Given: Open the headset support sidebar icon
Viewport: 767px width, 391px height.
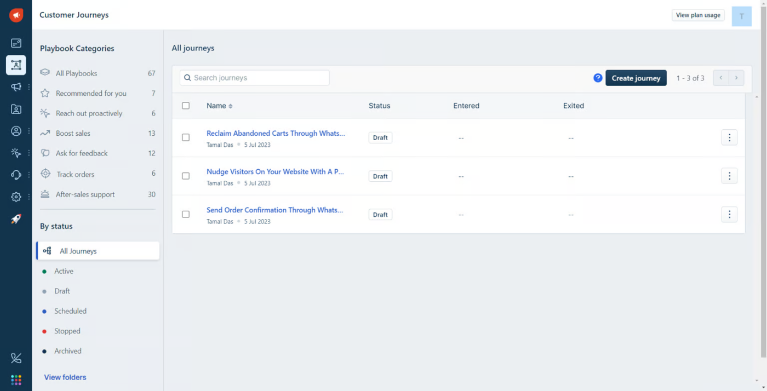Looking at the screenshot, I should pos(16,175).
